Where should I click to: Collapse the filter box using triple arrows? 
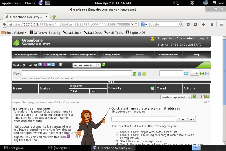pyautogui.click(x=111, y=82)
